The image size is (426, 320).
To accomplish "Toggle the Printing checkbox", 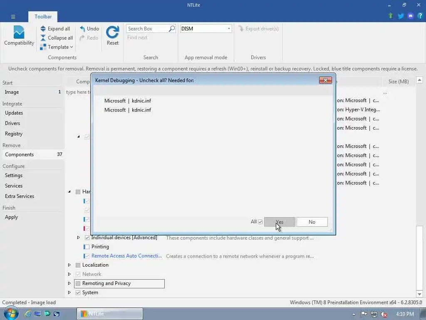I will [87, 247].
